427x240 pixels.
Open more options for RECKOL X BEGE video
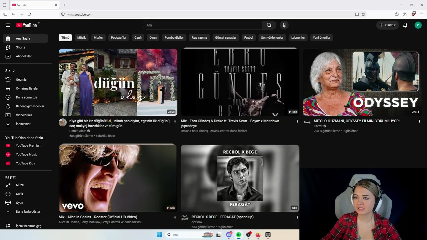point(297,218)
